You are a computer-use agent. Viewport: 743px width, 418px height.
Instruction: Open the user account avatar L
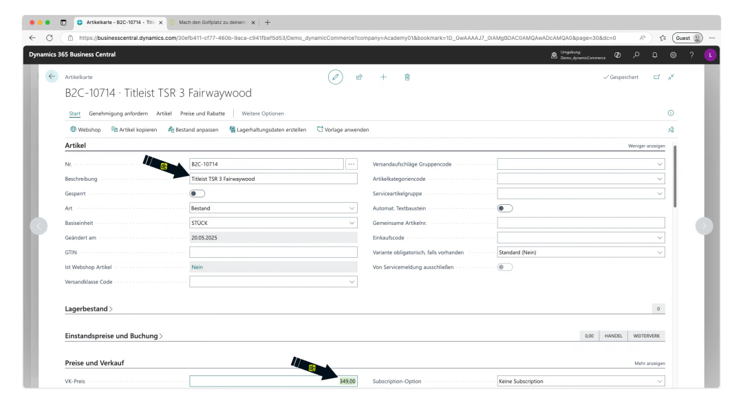tap(710, 55)
